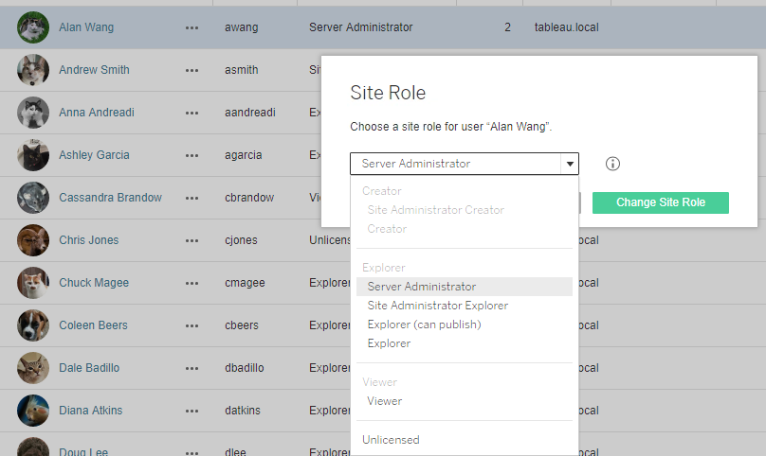Click the Change Site Role button
The height and width of the screenshot is (456, 766).
pos(661,202)
